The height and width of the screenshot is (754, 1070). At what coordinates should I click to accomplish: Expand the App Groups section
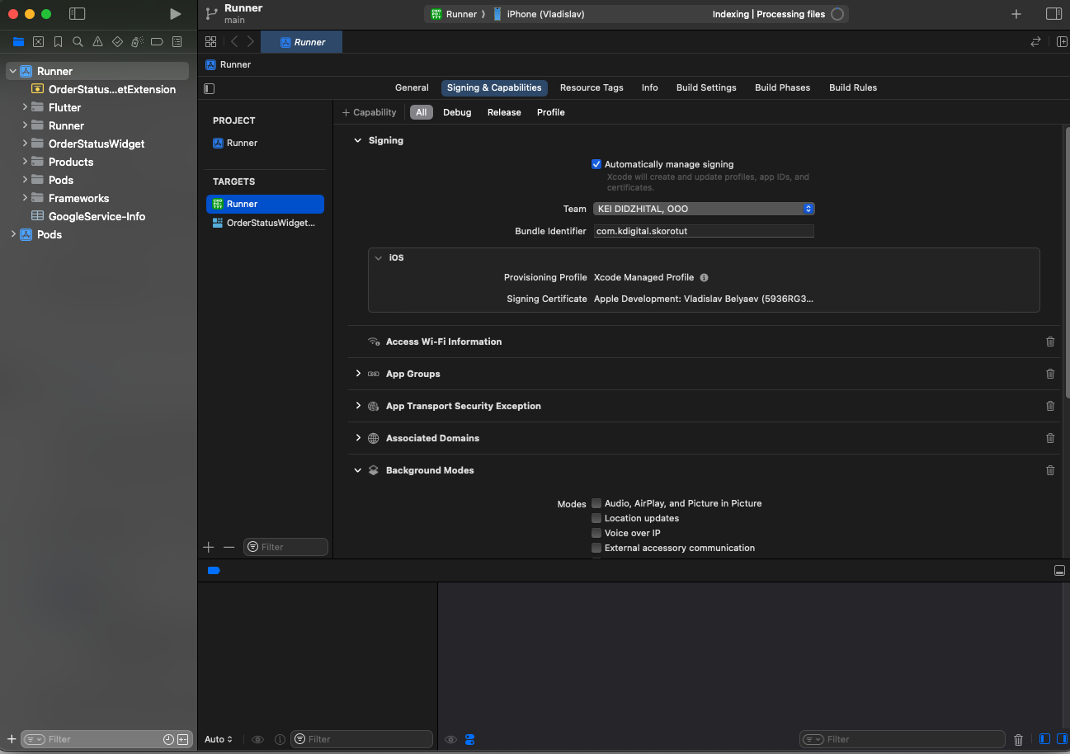click(x=358, y=374)
